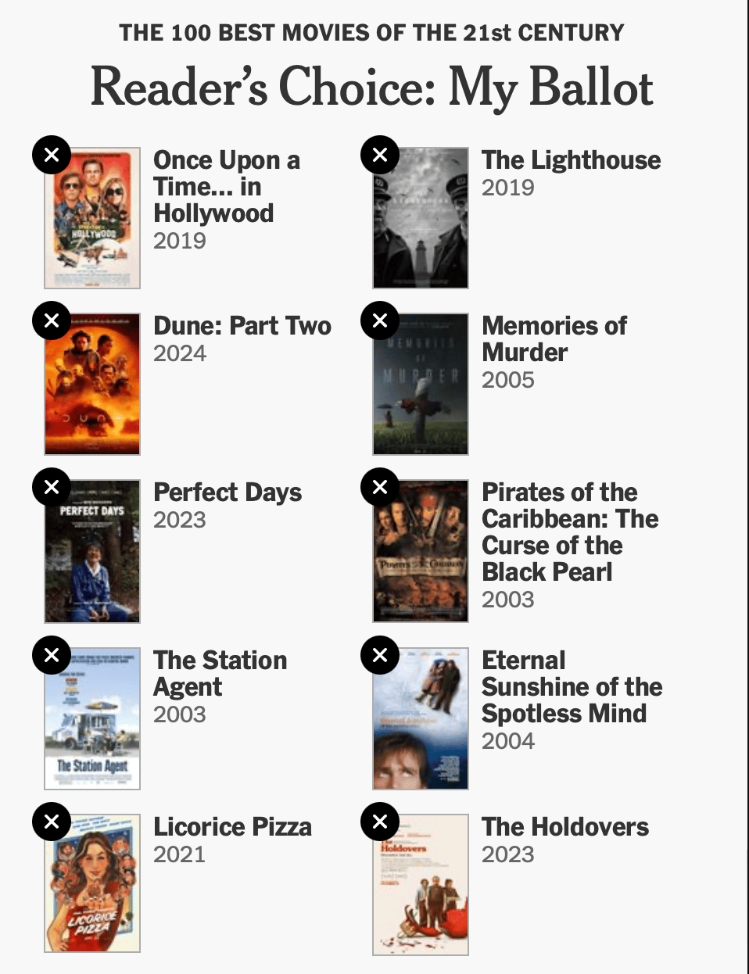Remove Once Upon a Time in Hollywood from ballot
This screenshot has height=974, width=749.
pos(52,155)
